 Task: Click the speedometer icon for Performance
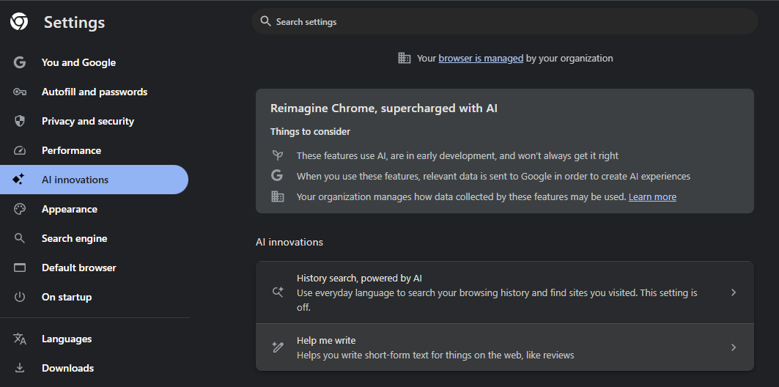(x=19, y=150)
